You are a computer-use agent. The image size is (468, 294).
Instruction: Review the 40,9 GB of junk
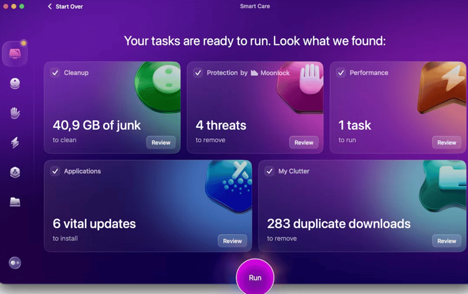[x=161, y=142]
